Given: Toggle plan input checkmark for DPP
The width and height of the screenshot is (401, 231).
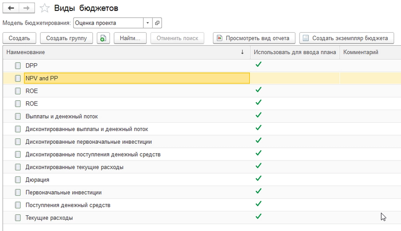Looking at the screenshot, I should 258,64.
